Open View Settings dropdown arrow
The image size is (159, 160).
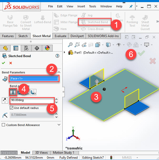(152, 45)
